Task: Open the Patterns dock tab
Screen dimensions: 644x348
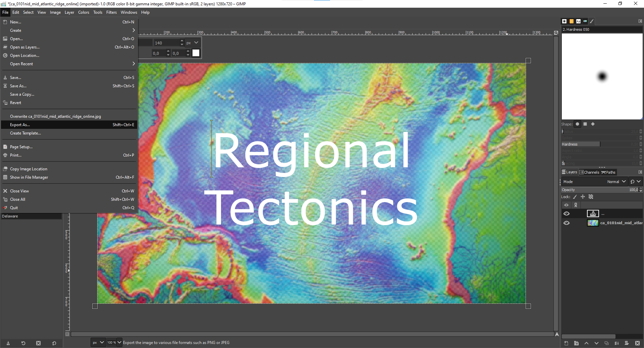Action: (572, 21)
